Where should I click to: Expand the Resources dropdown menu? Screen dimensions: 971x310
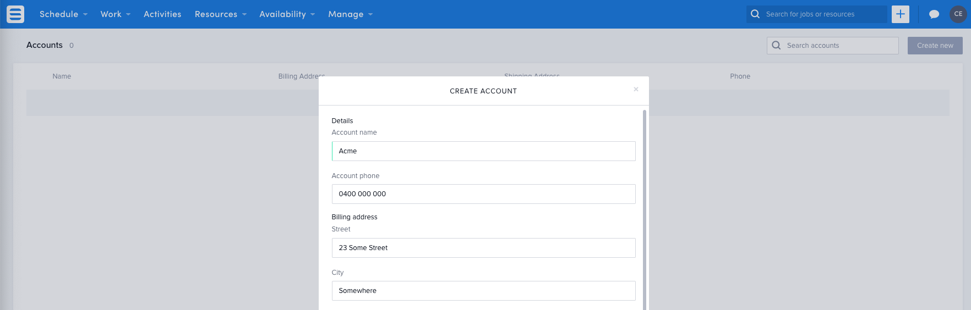click(x=220, y=14)
